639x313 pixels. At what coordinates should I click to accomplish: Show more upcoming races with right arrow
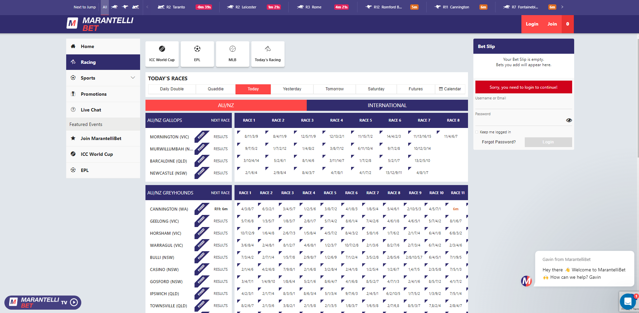[x=562, y=7]
